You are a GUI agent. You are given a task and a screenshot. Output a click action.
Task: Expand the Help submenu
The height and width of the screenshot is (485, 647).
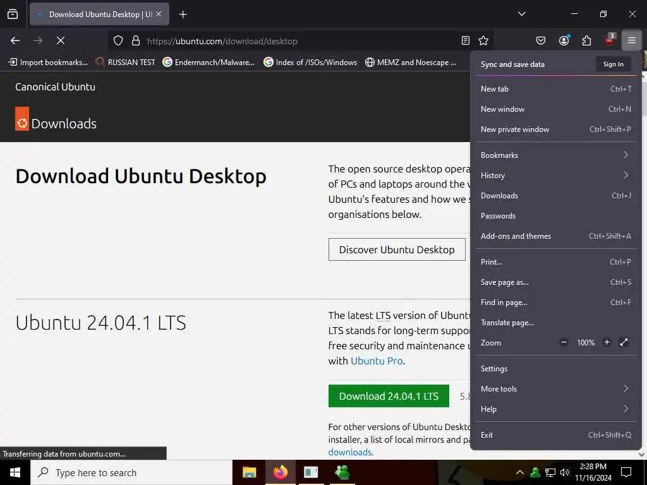point(556,409)
